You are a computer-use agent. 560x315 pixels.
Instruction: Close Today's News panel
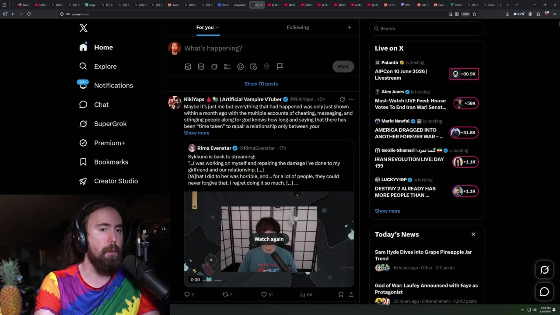click(473, 234)
